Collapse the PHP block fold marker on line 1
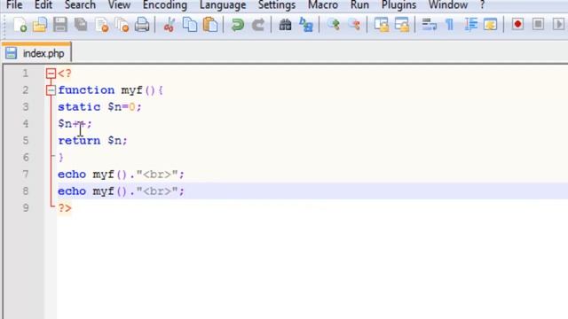 [51, 74]
